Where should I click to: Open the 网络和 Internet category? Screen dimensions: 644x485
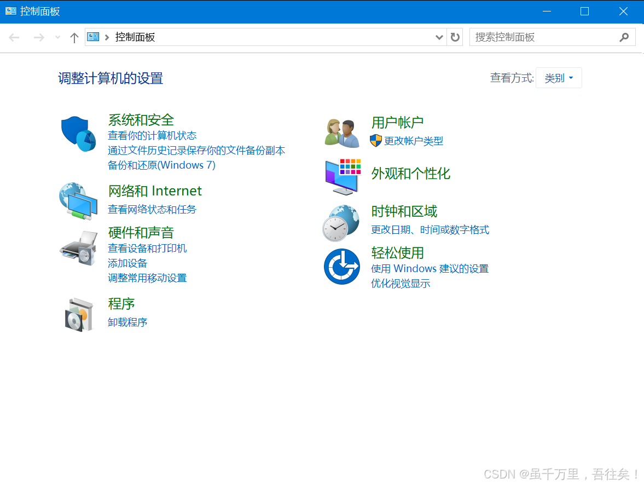155,190
